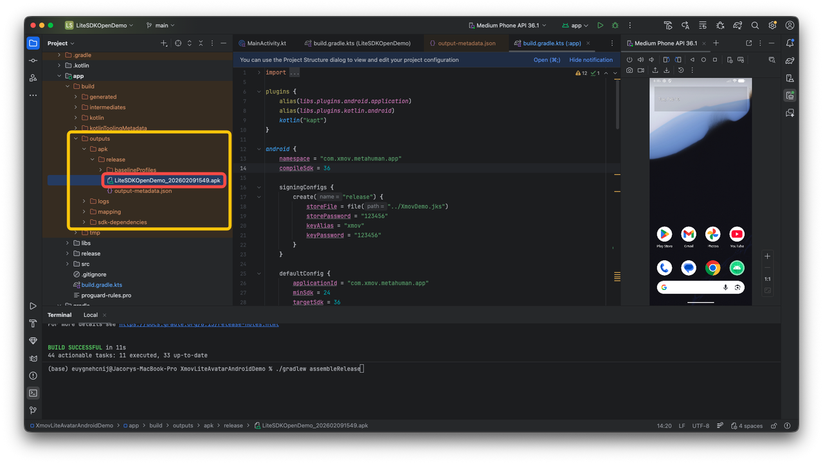Click the Open project structure link
This screenshot has width=823, height=464.
pos(547,60)
